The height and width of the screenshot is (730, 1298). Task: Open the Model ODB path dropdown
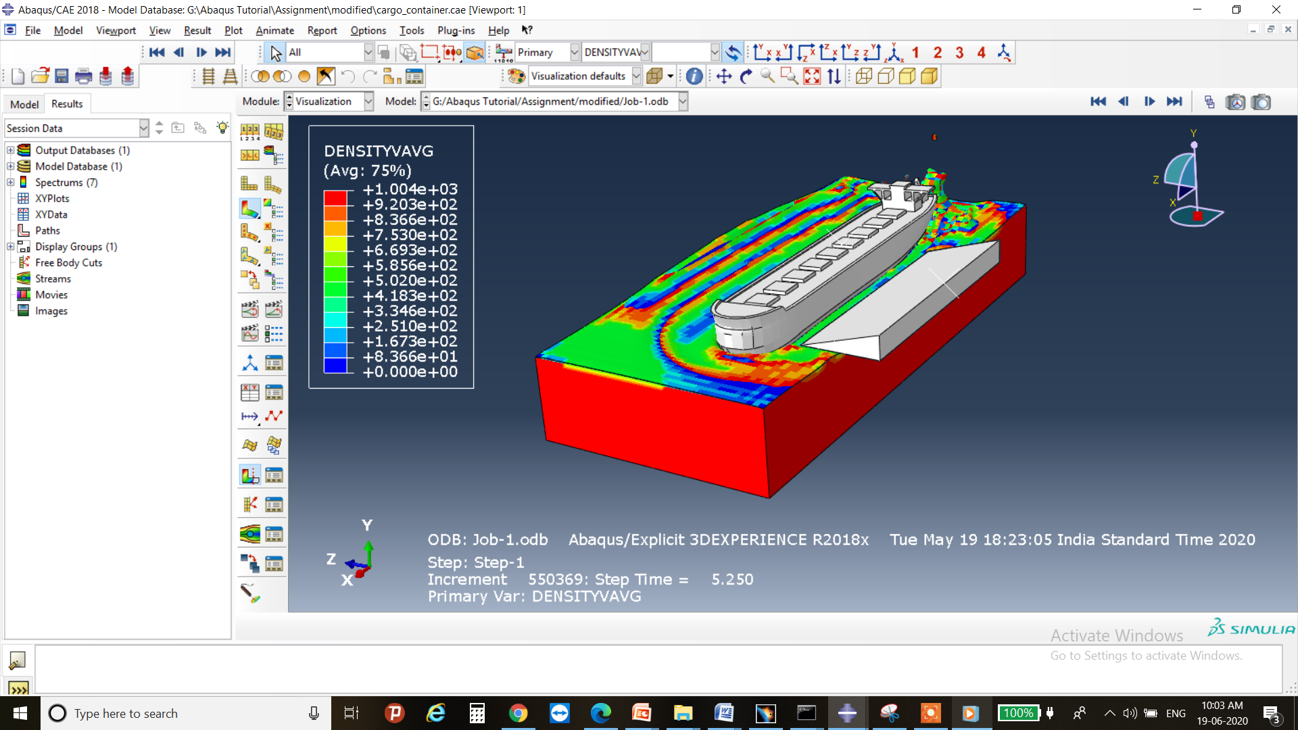pyautogui.click(x=683, y=101)
